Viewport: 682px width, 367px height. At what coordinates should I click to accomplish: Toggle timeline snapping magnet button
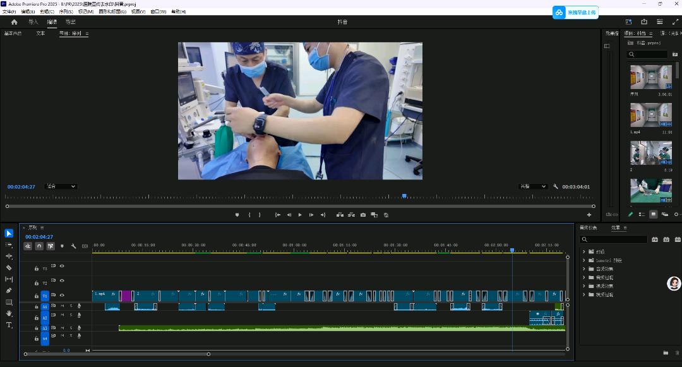pyautogui.click(x=39, y=246)
